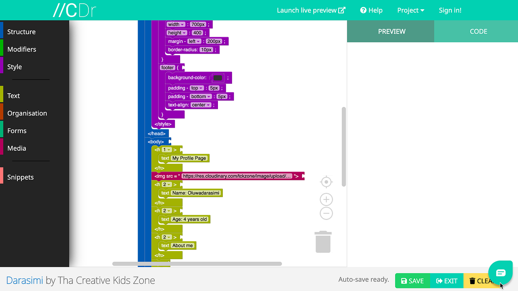The height and width of the screenshot is (291, 518).
Task: Launch live preview using the external link icon
Action: (x=341, y=10)
